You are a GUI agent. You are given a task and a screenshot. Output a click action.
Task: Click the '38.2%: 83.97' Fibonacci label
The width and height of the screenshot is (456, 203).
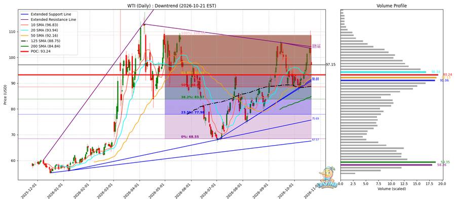click(x=193, y=97)
